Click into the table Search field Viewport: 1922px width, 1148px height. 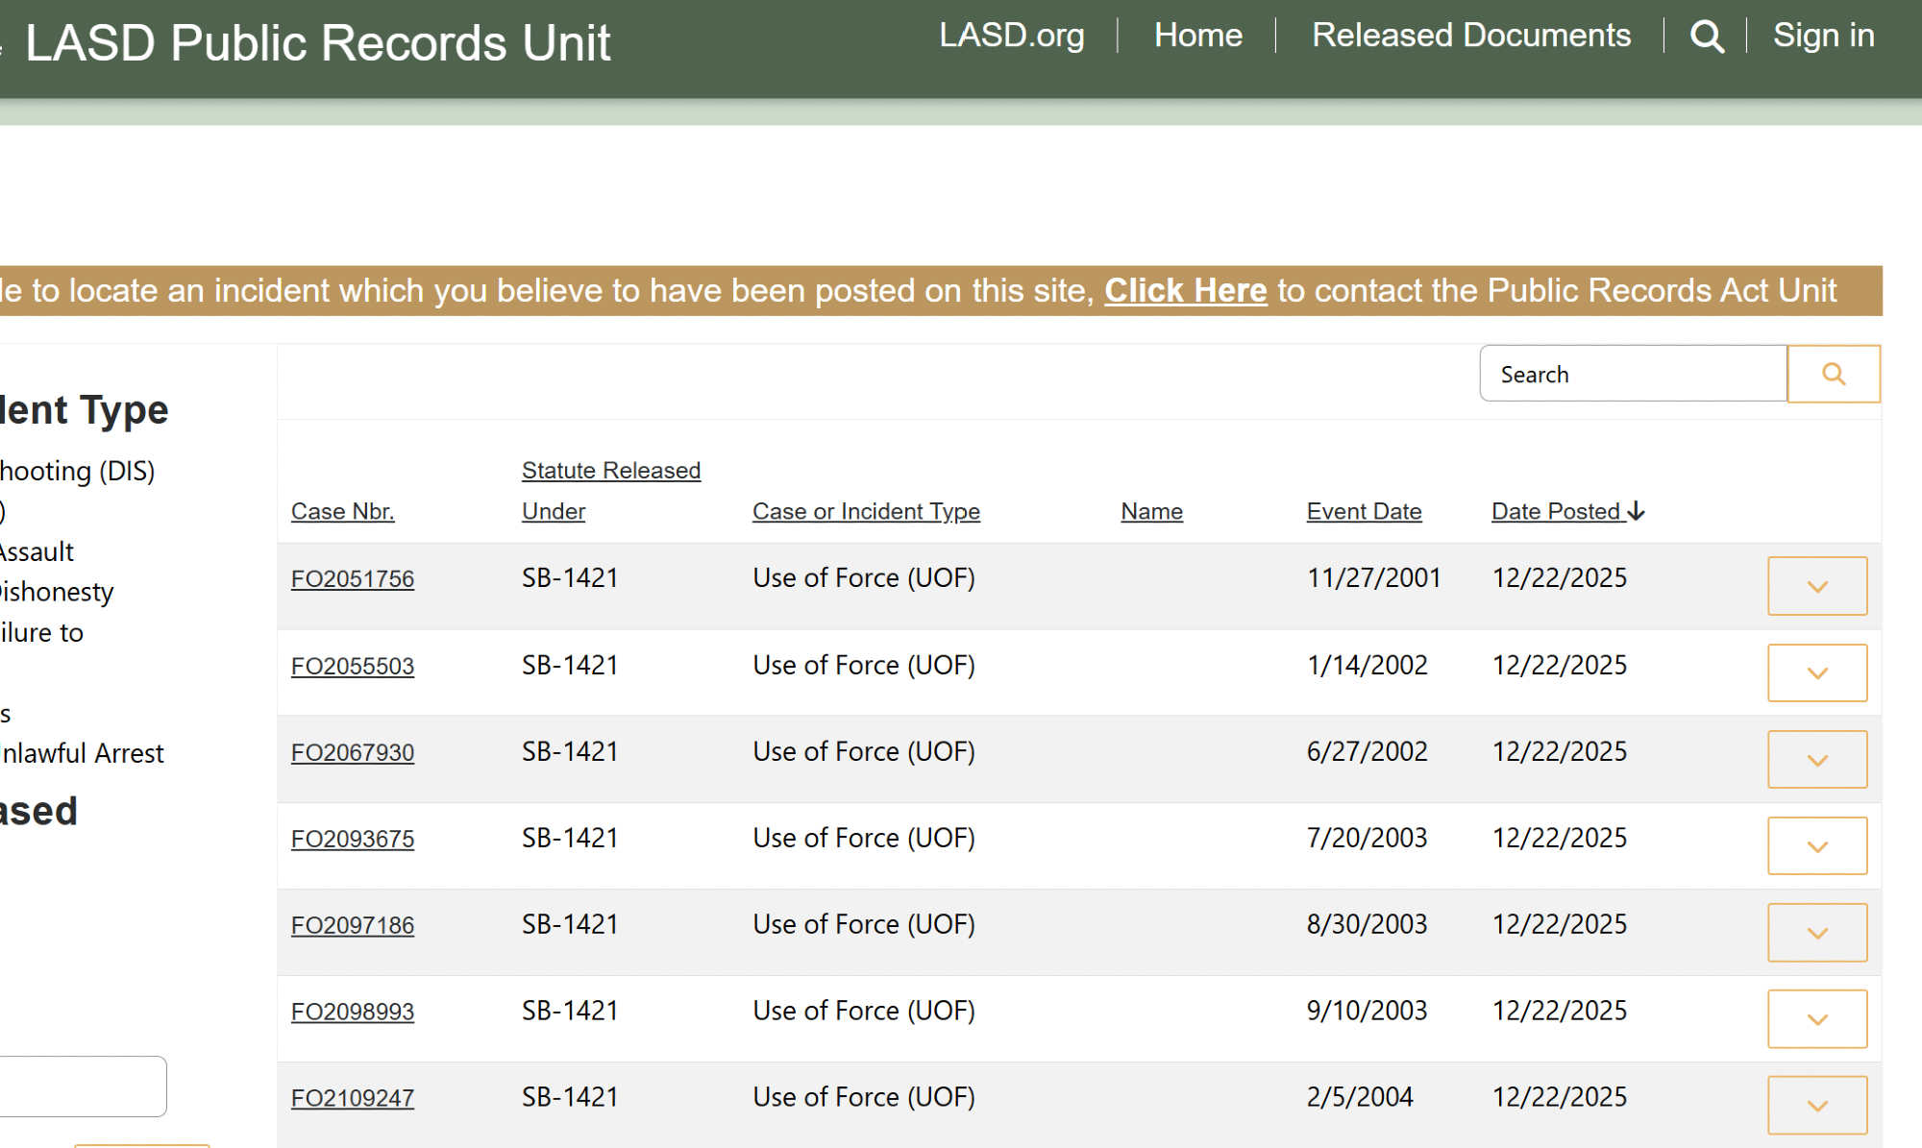(1632, 374)
